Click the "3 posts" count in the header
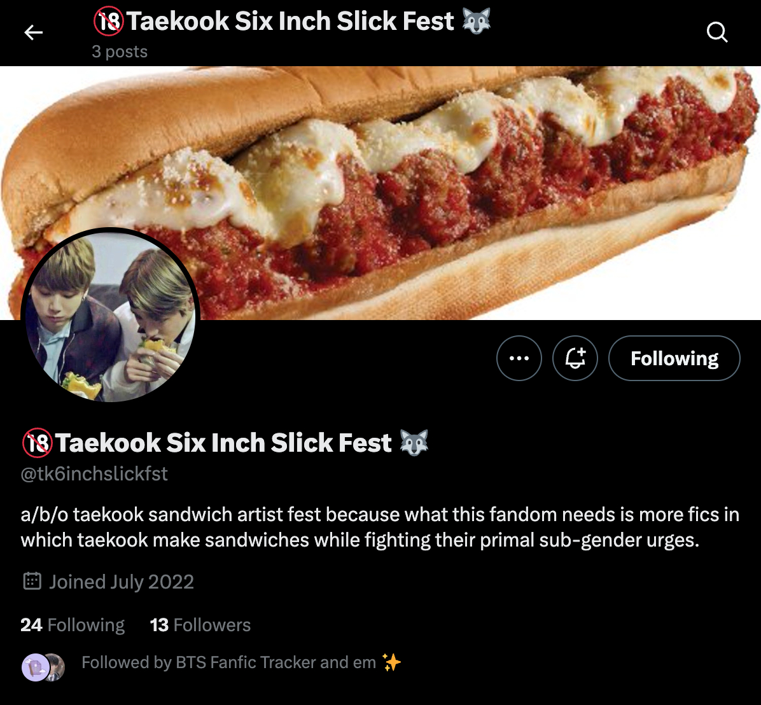 [x=120, y=52]
